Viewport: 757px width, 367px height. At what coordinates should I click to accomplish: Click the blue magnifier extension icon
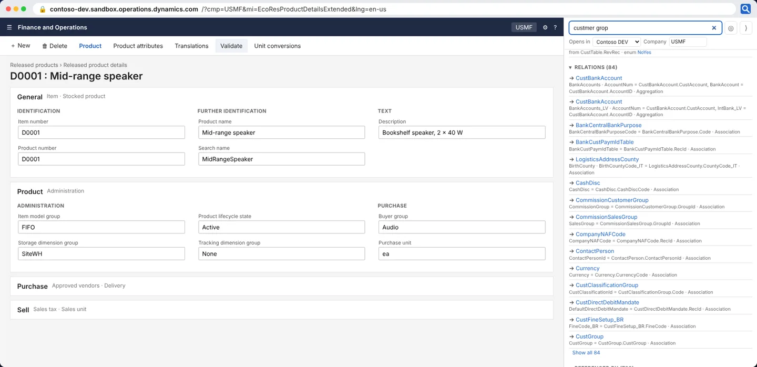click(745, 9)
